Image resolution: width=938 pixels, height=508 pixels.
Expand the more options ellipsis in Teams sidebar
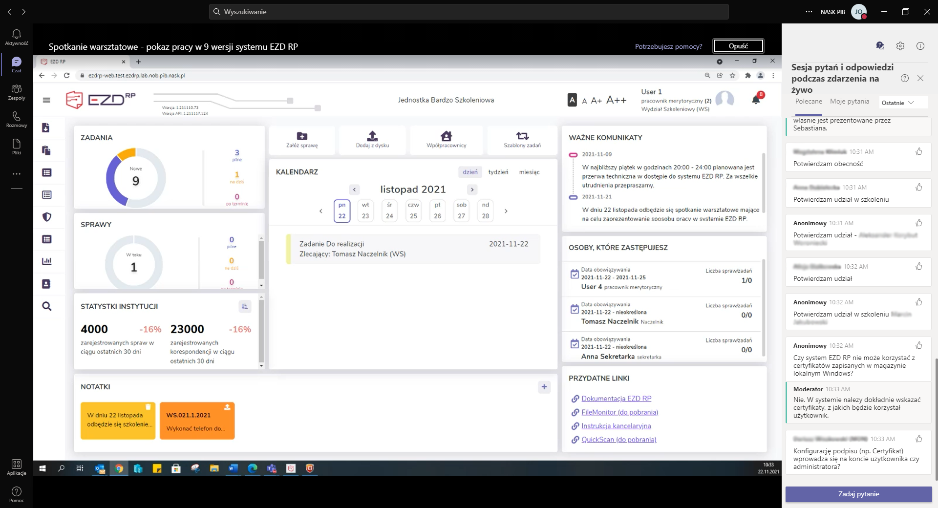pyautogui.click(x=17, y=174)
